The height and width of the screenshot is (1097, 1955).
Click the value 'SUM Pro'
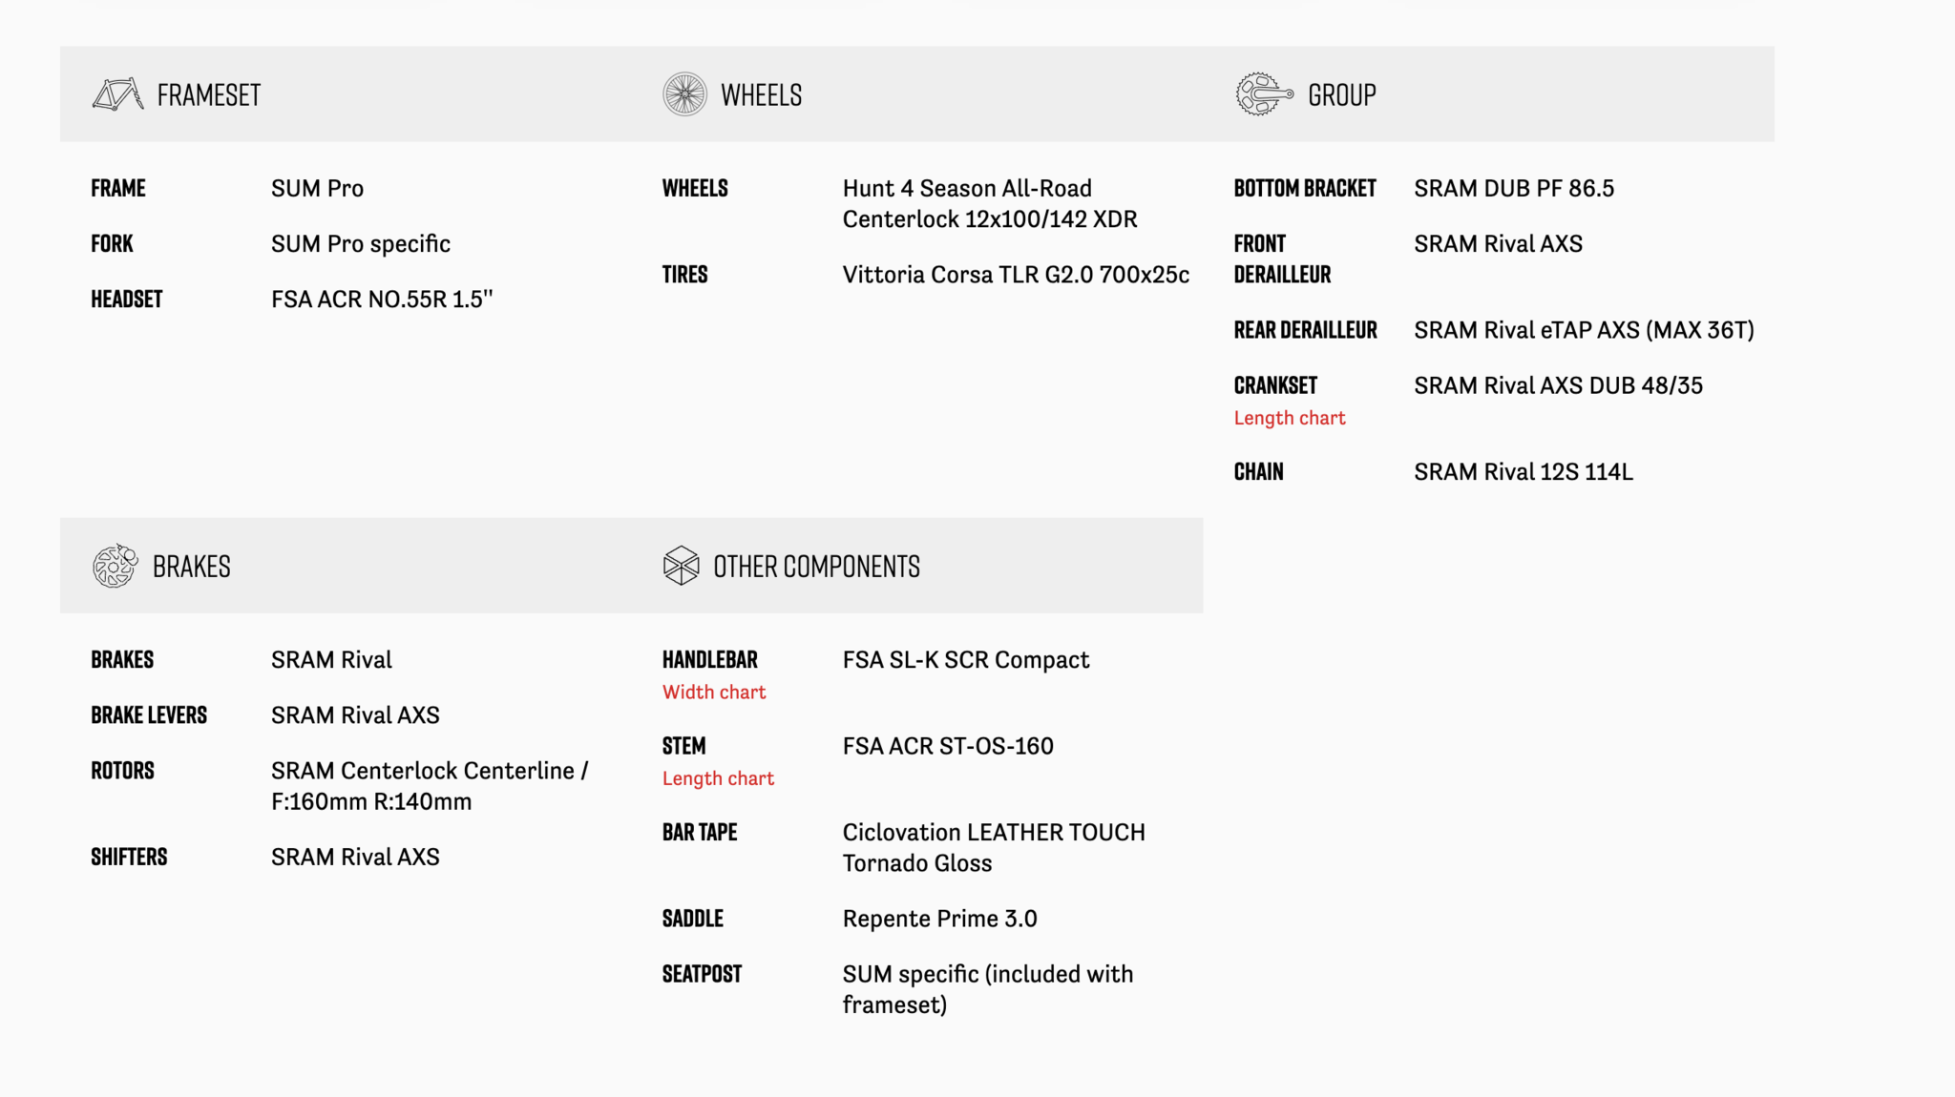tap(317, 188)
